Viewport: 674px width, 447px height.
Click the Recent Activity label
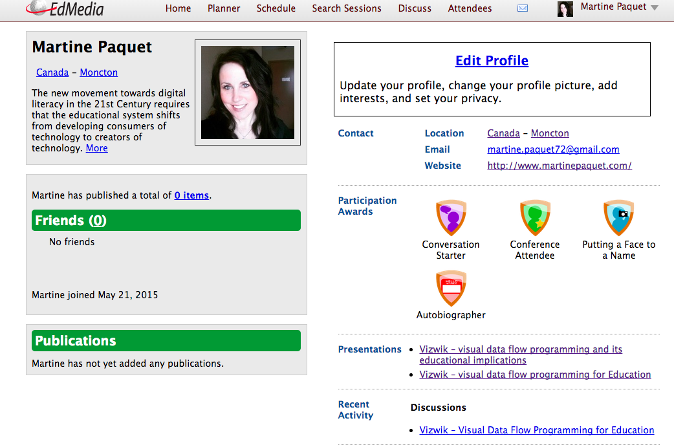356,409
